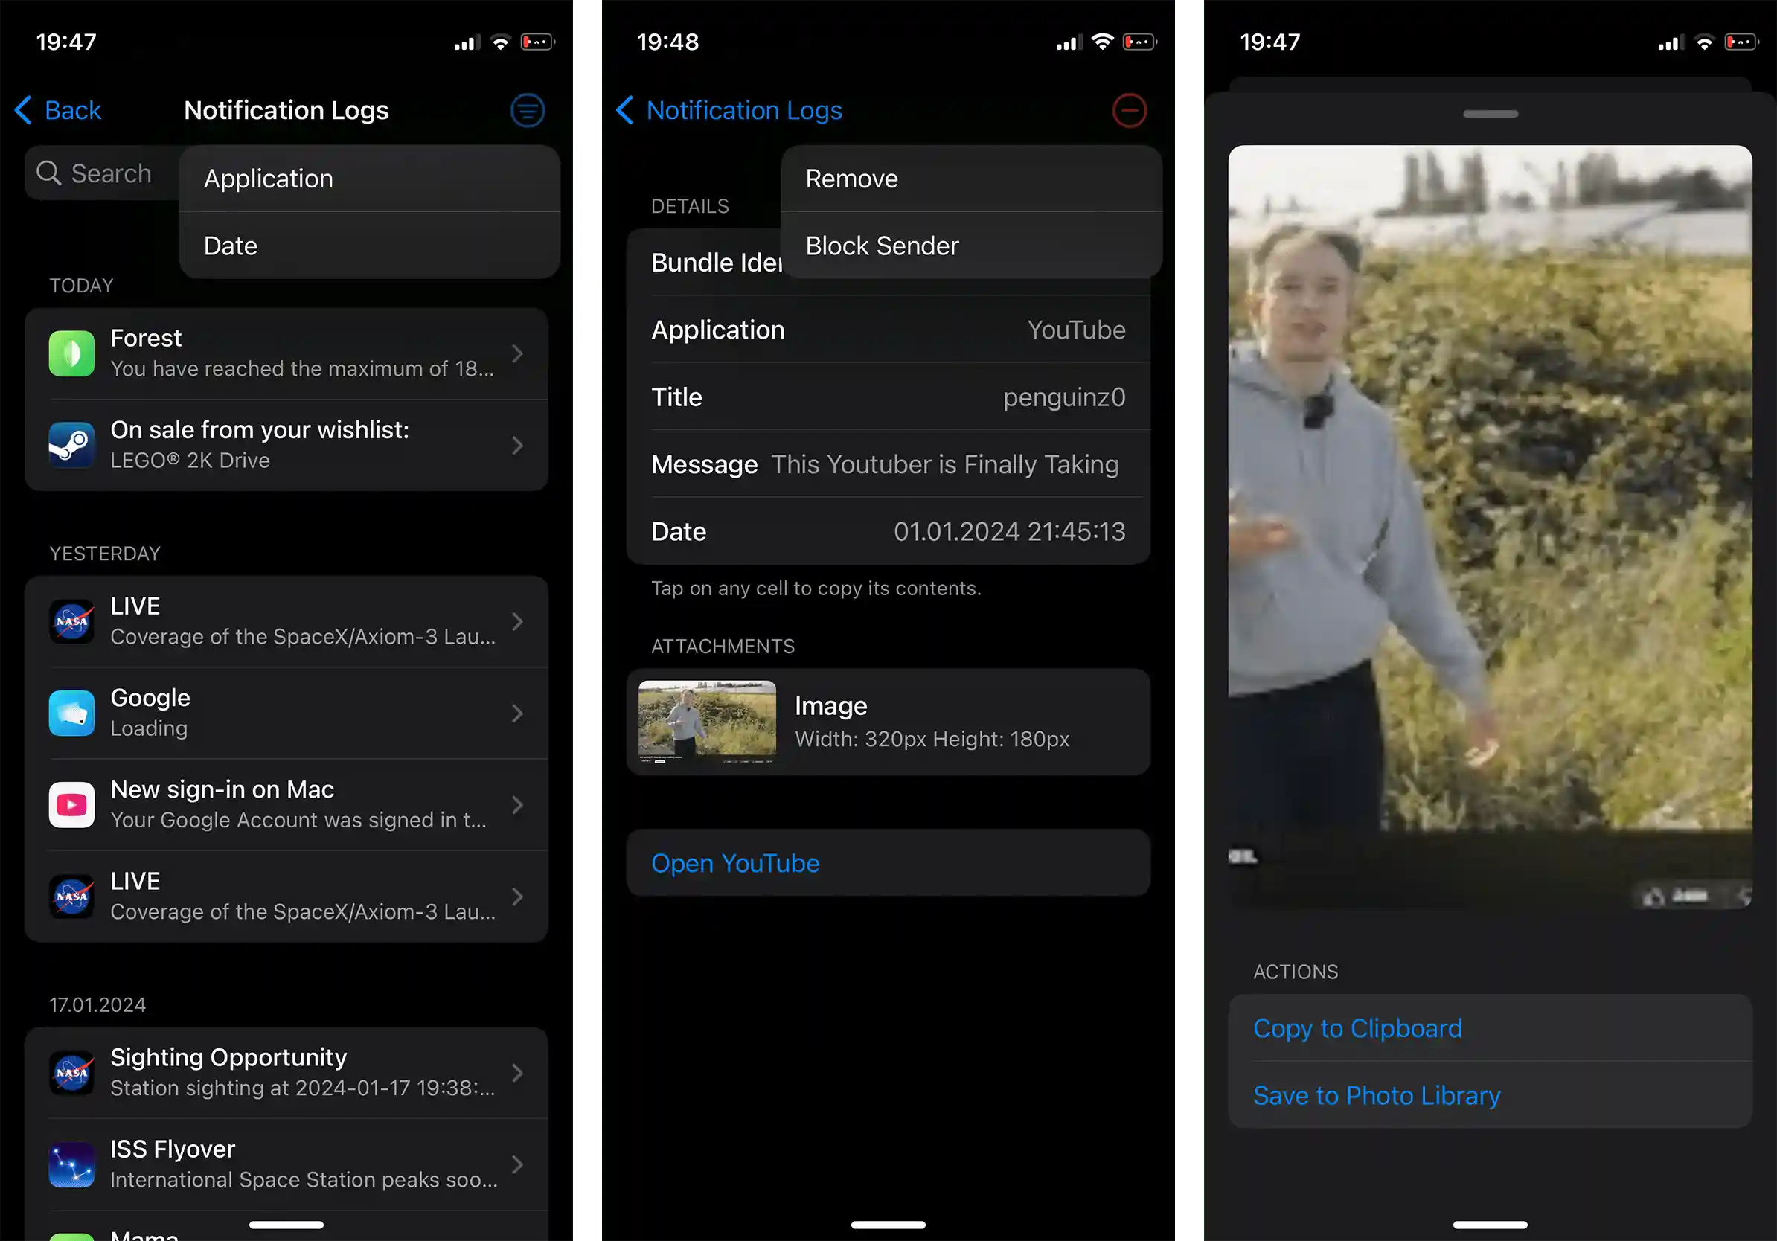Open the Forest notification chevron
The width and height of the screenshot is (1777, 1241).
(517, 353)
